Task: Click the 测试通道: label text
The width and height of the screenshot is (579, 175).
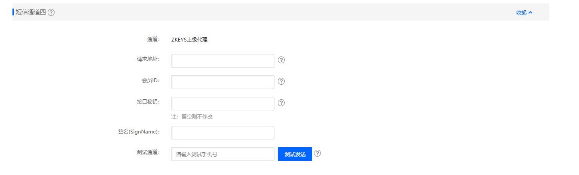Action: coord(149,152)
